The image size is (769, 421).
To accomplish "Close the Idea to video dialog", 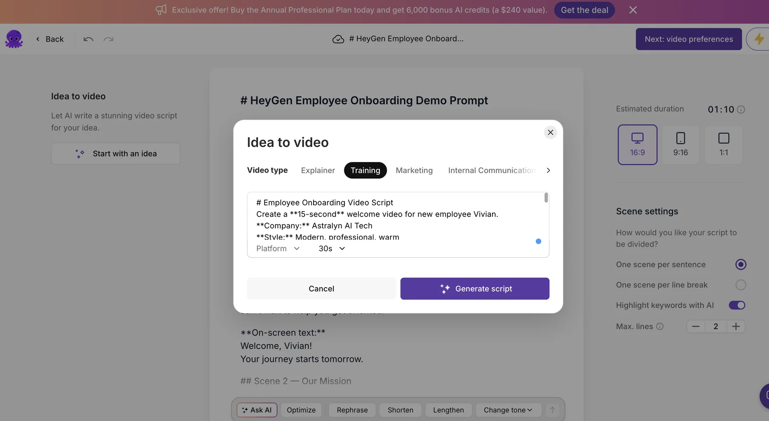I will pyautogui.click(x=550, y=132).
